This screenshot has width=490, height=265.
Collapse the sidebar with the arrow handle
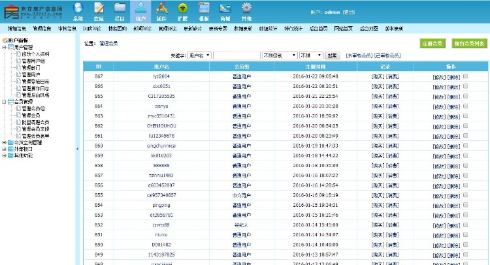77,149
